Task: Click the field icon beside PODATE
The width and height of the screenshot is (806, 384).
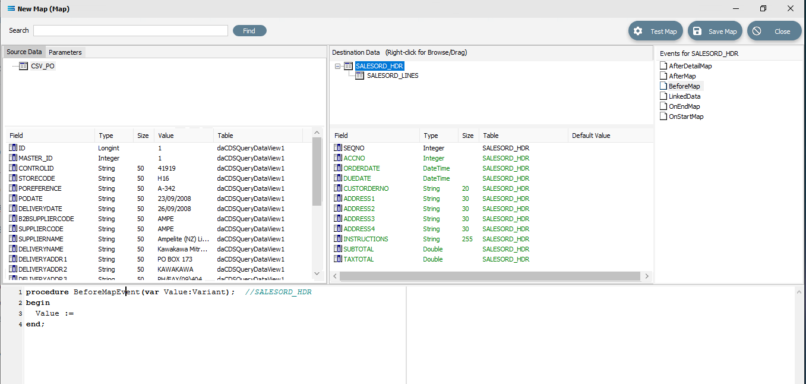Action: coord(13,199)
